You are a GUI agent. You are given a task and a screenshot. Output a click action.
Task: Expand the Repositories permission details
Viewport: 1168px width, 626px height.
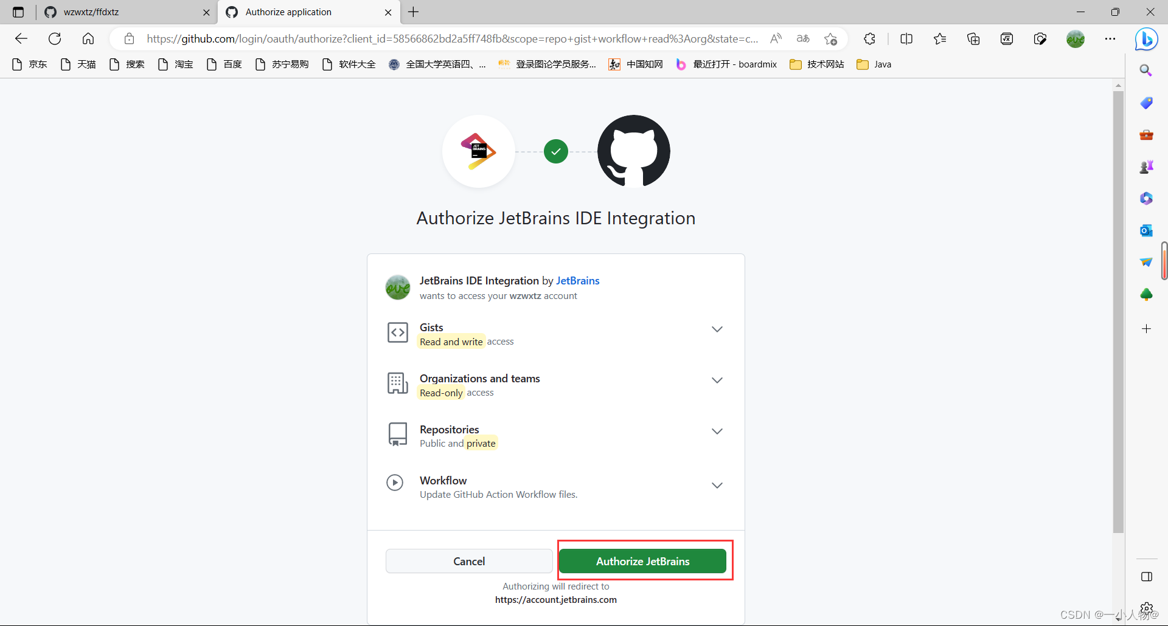717,431
